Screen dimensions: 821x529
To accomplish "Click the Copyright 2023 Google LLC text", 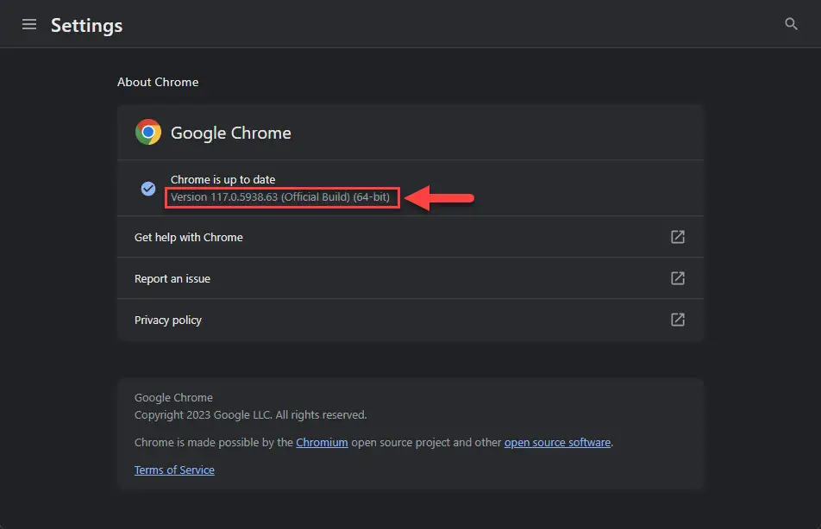I will pyautogui.click(x=250, y=415).
